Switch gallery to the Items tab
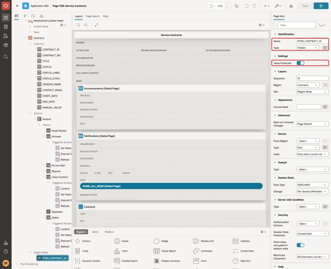Screen dimensions: 331x269 [95, 232]
